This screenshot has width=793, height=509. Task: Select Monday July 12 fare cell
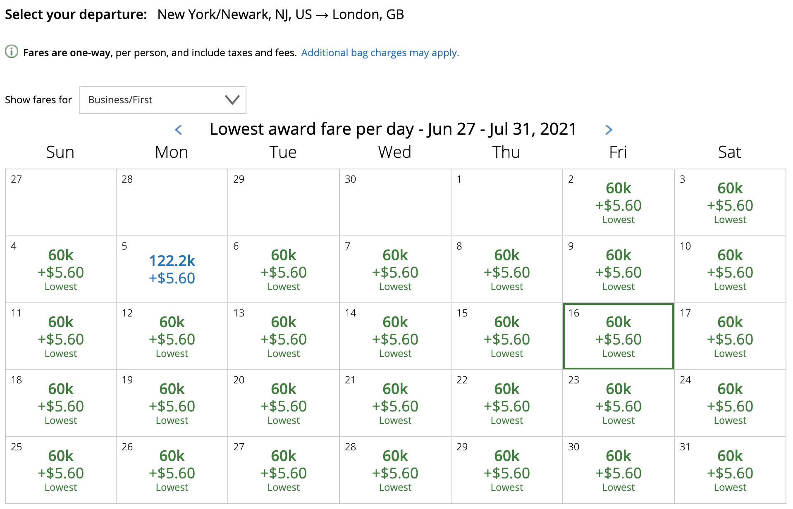point(172,336)
